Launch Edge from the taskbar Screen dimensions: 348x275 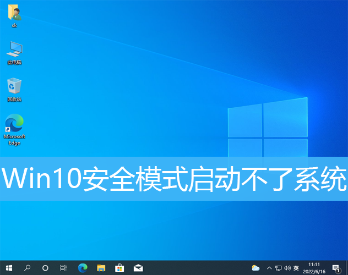[x=83, y=268]
